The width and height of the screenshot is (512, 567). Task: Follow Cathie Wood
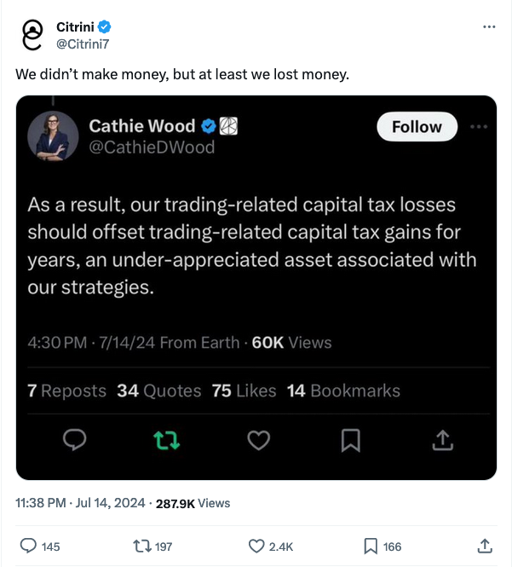point(417,127)
